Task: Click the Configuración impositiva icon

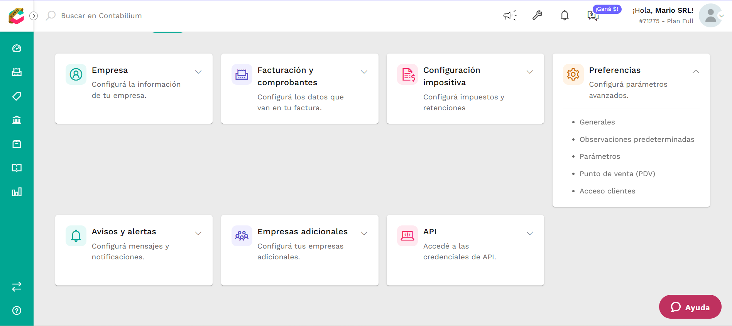Action: click(407, 74)
